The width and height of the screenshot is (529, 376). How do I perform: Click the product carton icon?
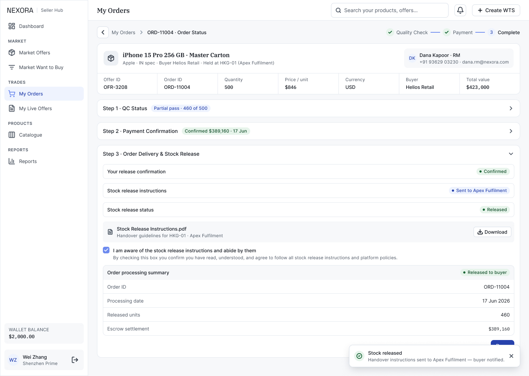(x=111, y=58)
